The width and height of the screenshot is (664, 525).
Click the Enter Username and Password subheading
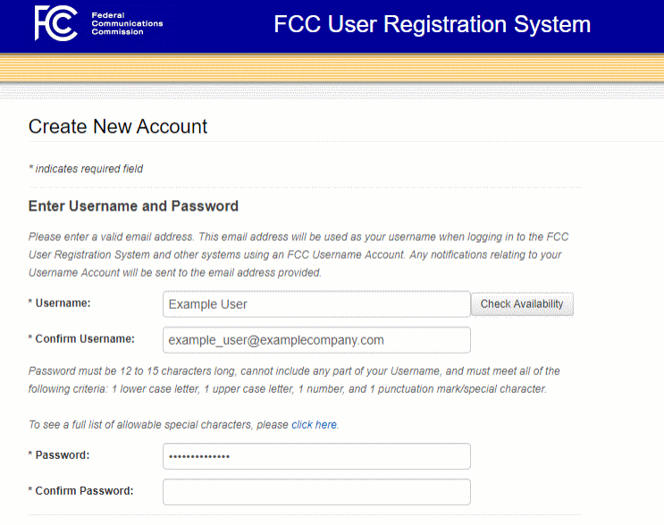pyautogui.click(x=133, y=206)
